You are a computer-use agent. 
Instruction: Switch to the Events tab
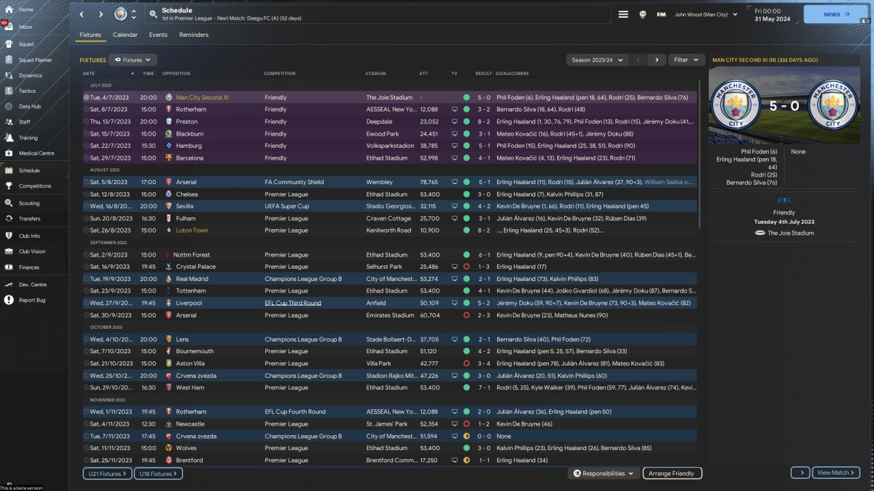point(158,35)
